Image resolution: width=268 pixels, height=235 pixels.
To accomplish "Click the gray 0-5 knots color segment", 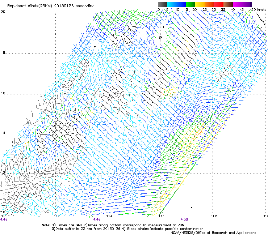I will (162, 4).
